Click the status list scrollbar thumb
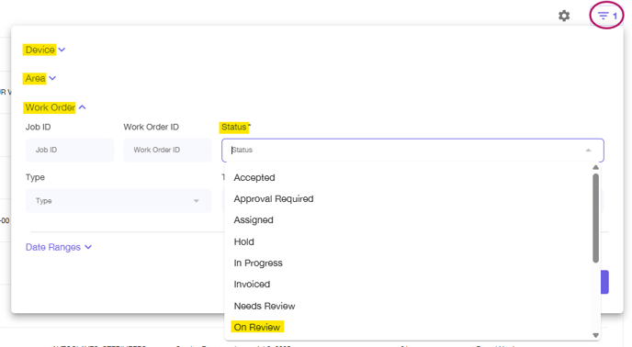This screenshot has height=347, width=632. (596, 218)
